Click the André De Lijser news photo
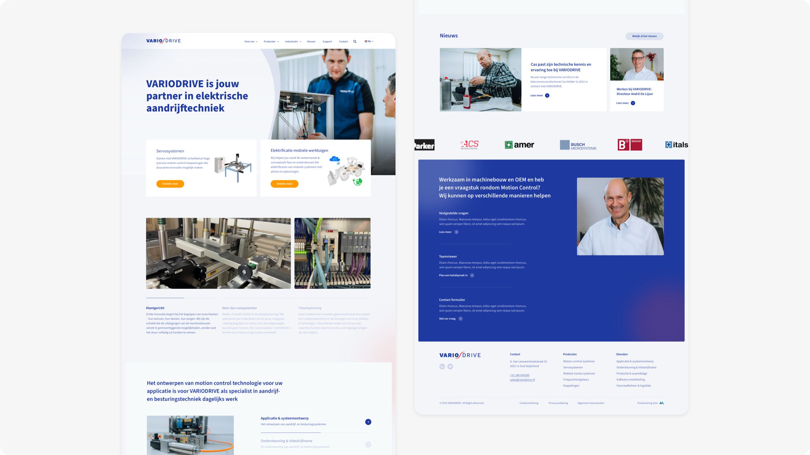 coord(637,64)
